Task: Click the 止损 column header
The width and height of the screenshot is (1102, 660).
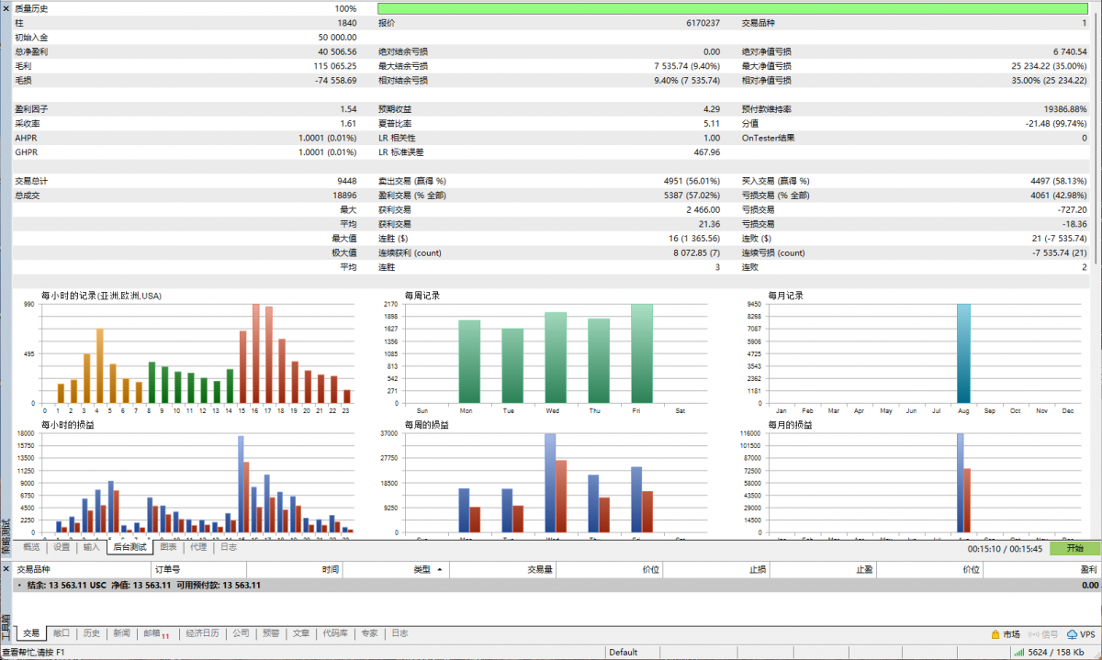Action: [715, 570]
